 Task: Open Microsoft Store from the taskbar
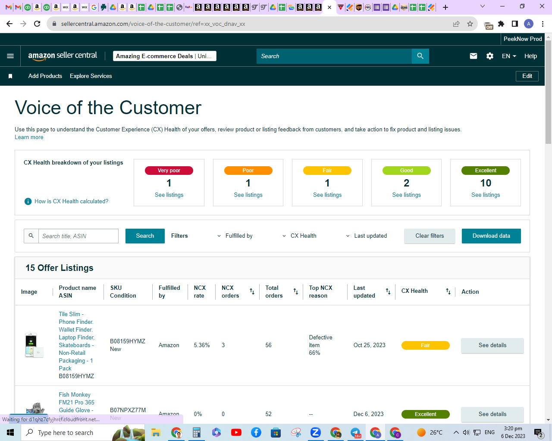pos(276,432)
